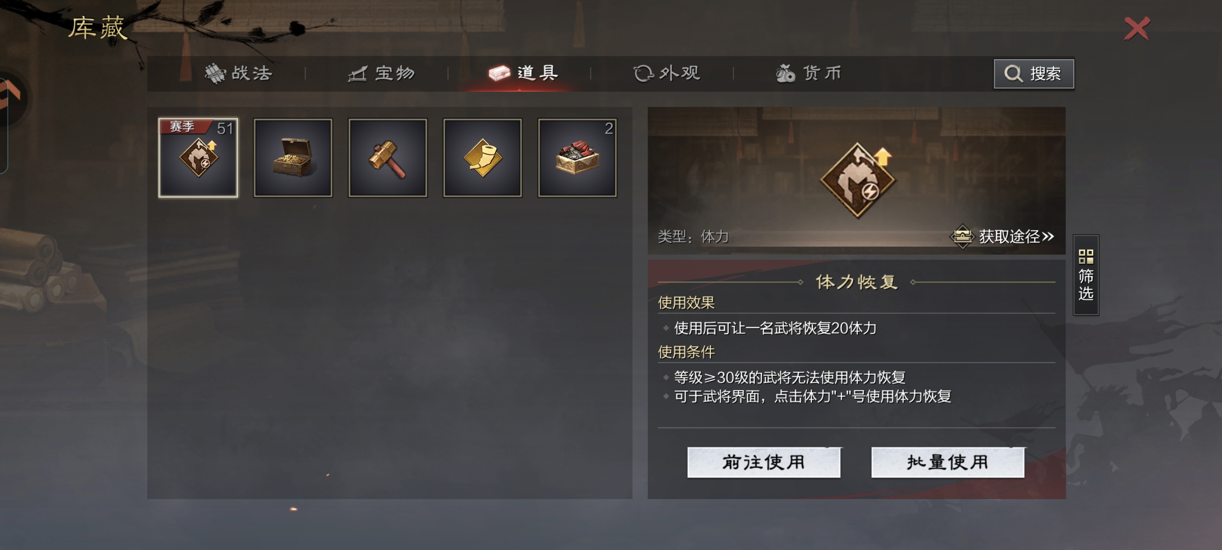This screenshot has height=550, width=1222.
Task: Open the 筛选 filter panel
Action: click(x=1086, y=275)
